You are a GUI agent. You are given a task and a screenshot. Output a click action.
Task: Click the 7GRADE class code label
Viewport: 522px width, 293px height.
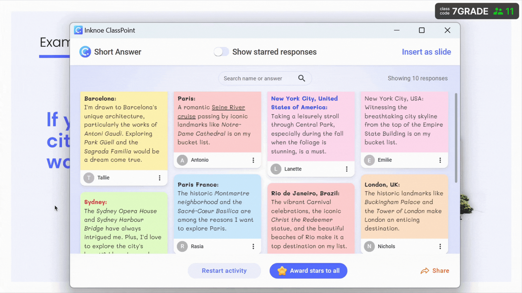tap(470, 11)
